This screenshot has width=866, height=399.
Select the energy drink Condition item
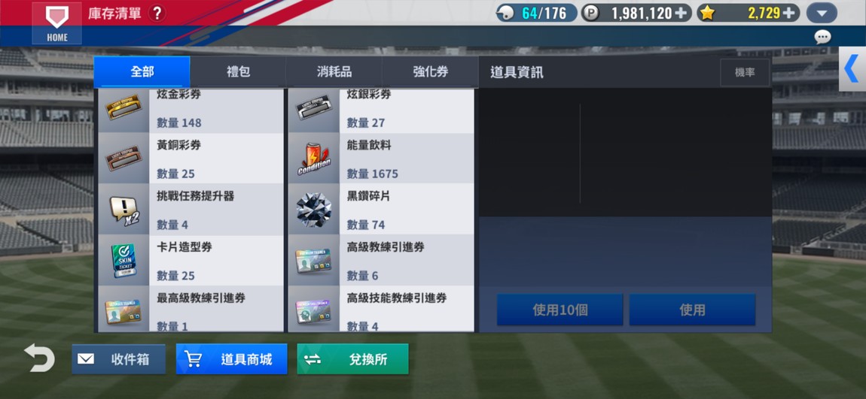[x=381, y=158]
